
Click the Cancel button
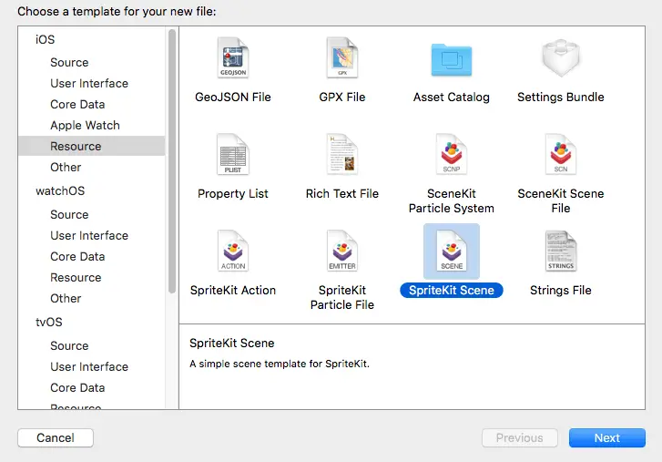[x=56, y=438]
